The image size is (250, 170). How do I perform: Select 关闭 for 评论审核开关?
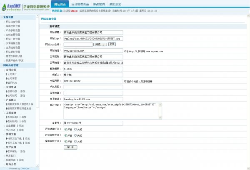click(75, 135)
